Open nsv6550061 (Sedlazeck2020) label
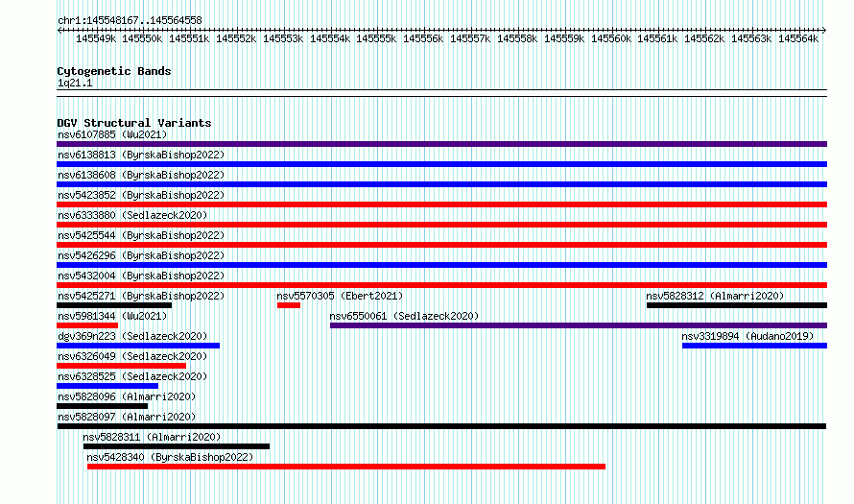The image size is (854, 504). click(404, 316)
